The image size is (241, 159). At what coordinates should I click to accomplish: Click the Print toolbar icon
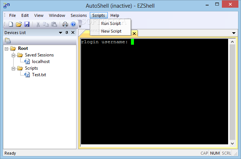click(x=65, y=24)
